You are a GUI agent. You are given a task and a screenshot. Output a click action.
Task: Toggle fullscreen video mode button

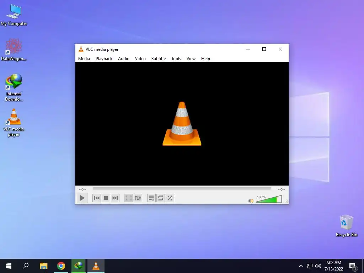pyautogui.click(x=129, y=198)
